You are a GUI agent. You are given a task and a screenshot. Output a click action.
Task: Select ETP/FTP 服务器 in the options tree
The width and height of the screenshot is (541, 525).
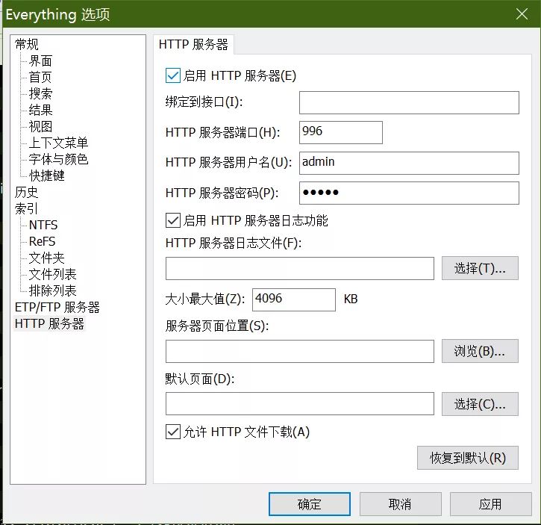tap(57, 307)
